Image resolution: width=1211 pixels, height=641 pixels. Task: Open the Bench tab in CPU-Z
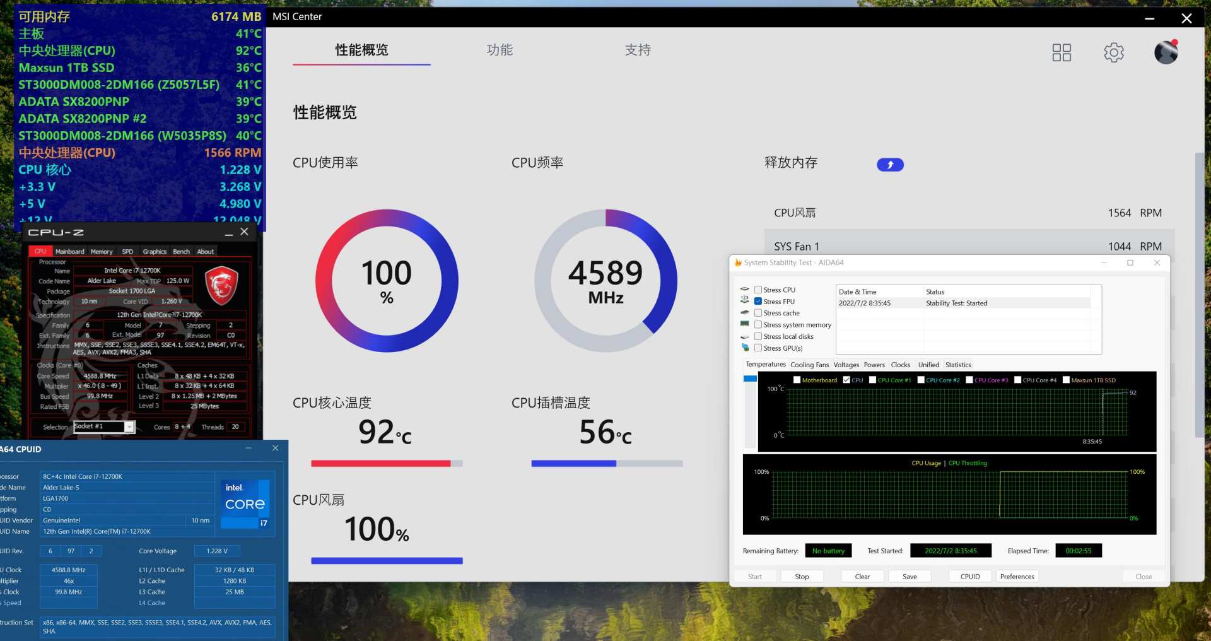tap(181, 252)
